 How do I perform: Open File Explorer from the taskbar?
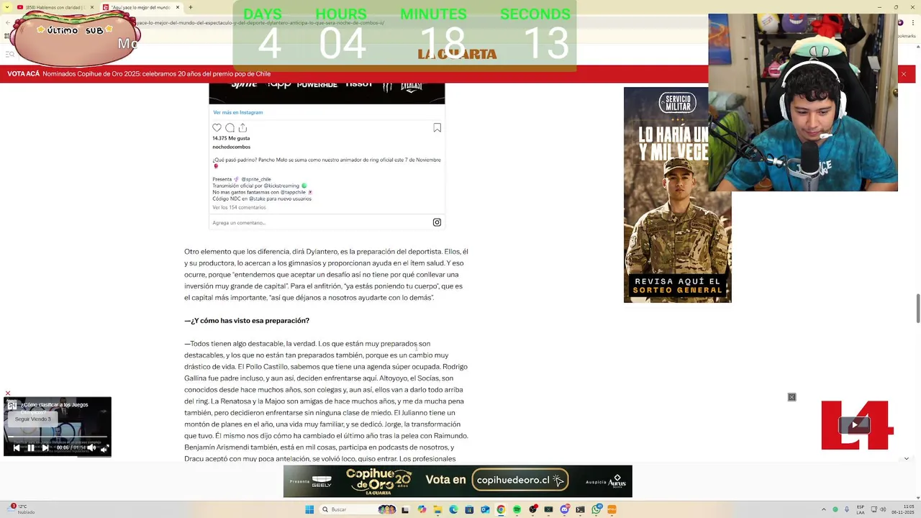437,509
